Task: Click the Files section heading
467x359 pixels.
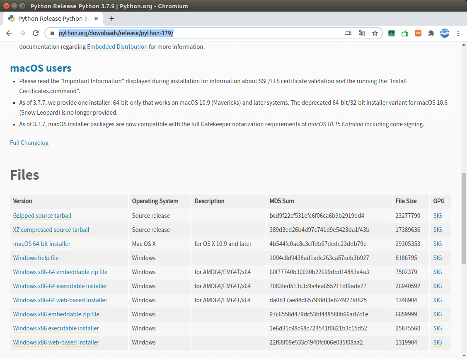Action: [25, 175]
